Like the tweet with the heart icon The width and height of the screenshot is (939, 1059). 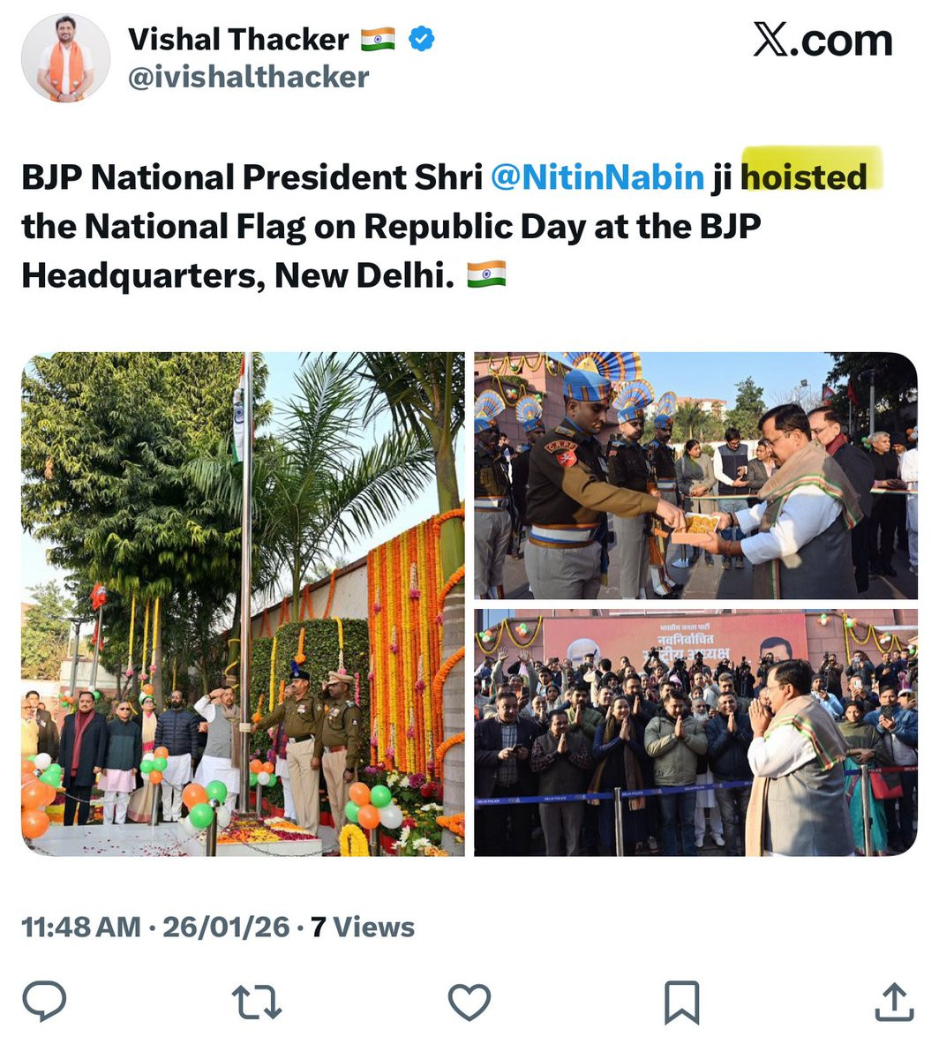click(x=469, y=1003)
